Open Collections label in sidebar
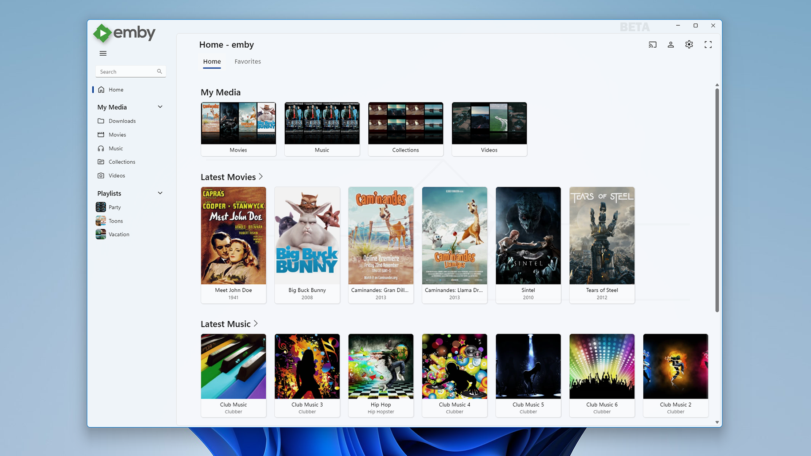This screenshot has height=456, width=811. pos(122,162)
